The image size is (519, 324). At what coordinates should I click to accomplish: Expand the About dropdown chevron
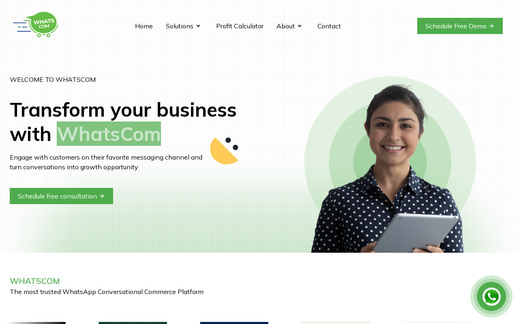[300, 26]
